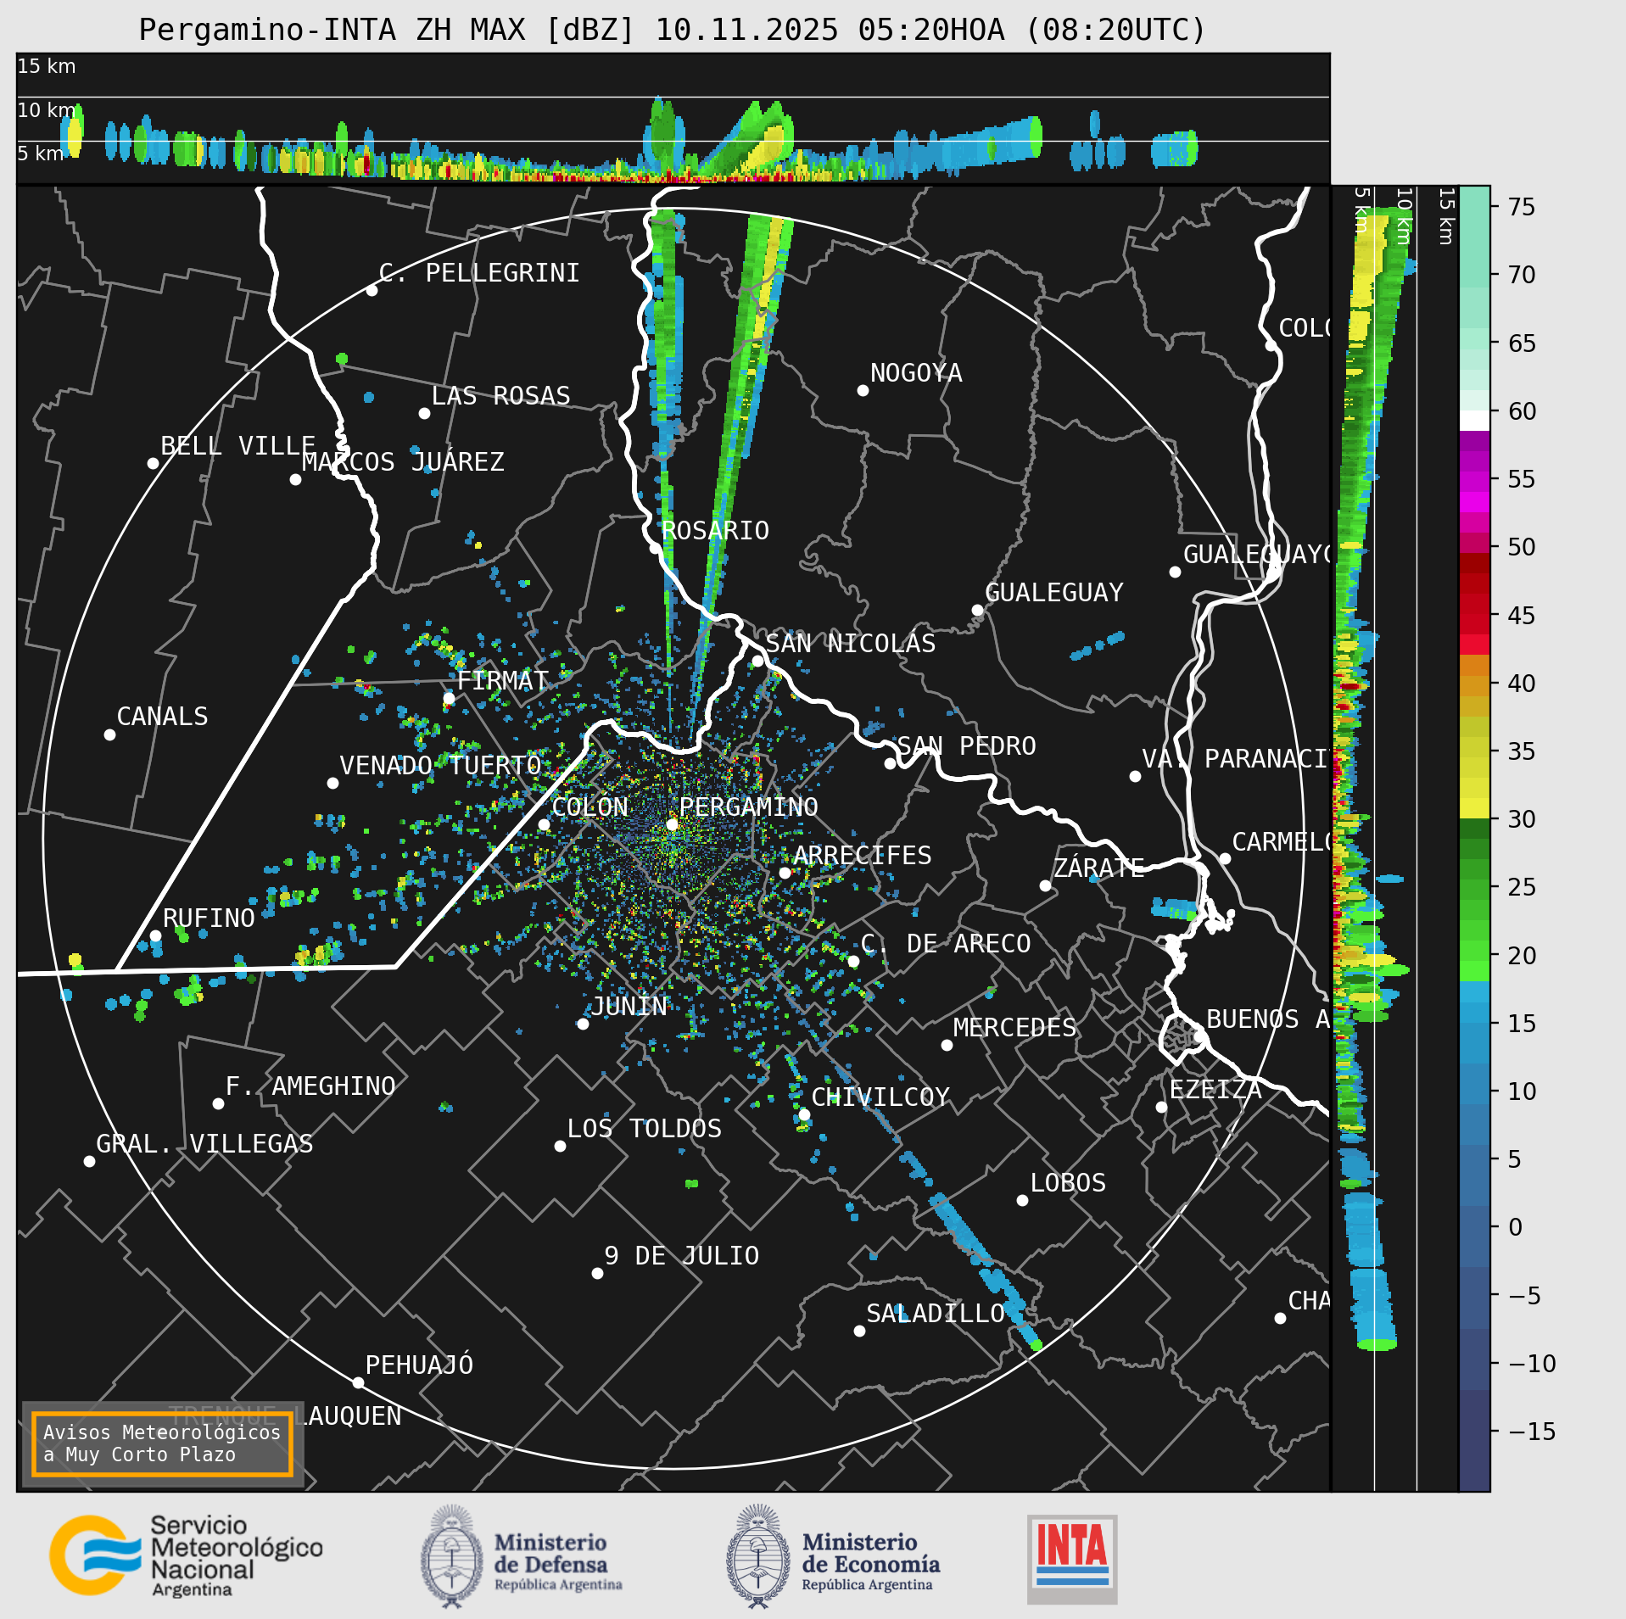Image resolution: width=1626 pixels, height=1619 pixels.
Task: Click the 10 km label in the top cross-section
Action: point(47,110)
